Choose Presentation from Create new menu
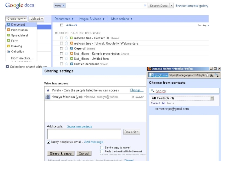The image size is (226, 169). click(x=21, y=30)
